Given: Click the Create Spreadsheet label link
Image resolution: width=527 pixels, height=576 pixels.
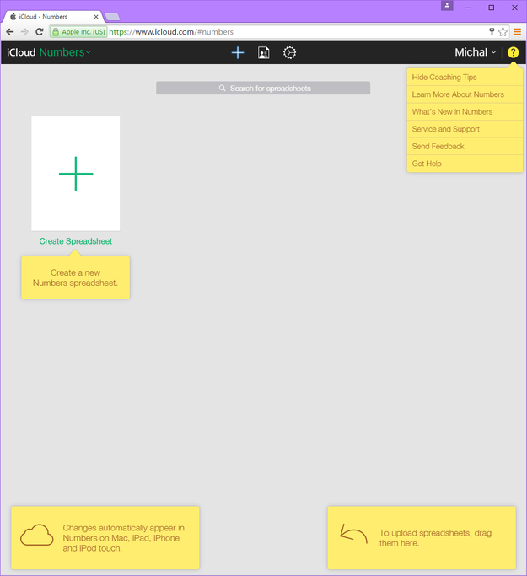Looking at the screenshot, I should click(76, 241).
